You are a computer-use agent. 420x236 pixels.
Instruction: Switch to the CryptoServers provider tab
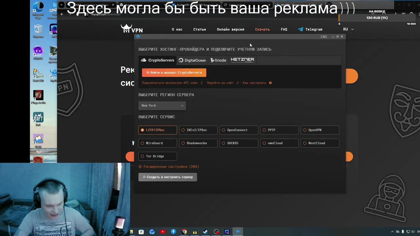pyautogui.click(x=157, y=60)
